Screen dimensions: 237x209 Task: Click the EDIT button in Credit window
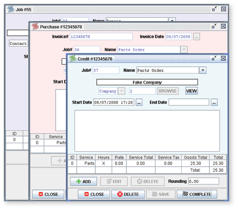[x=114, y=181]
